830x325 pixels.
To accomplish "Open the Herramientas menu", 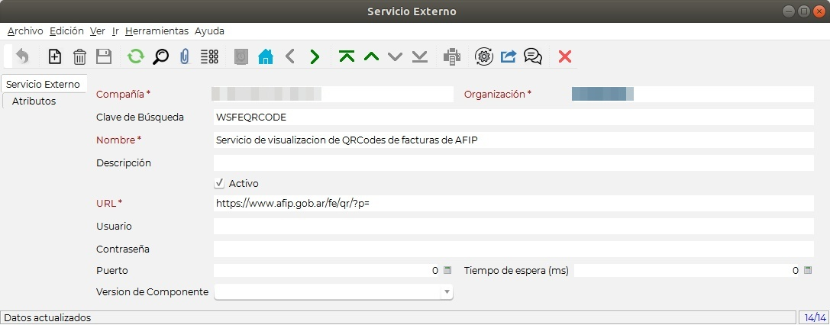I will point(157,31).
